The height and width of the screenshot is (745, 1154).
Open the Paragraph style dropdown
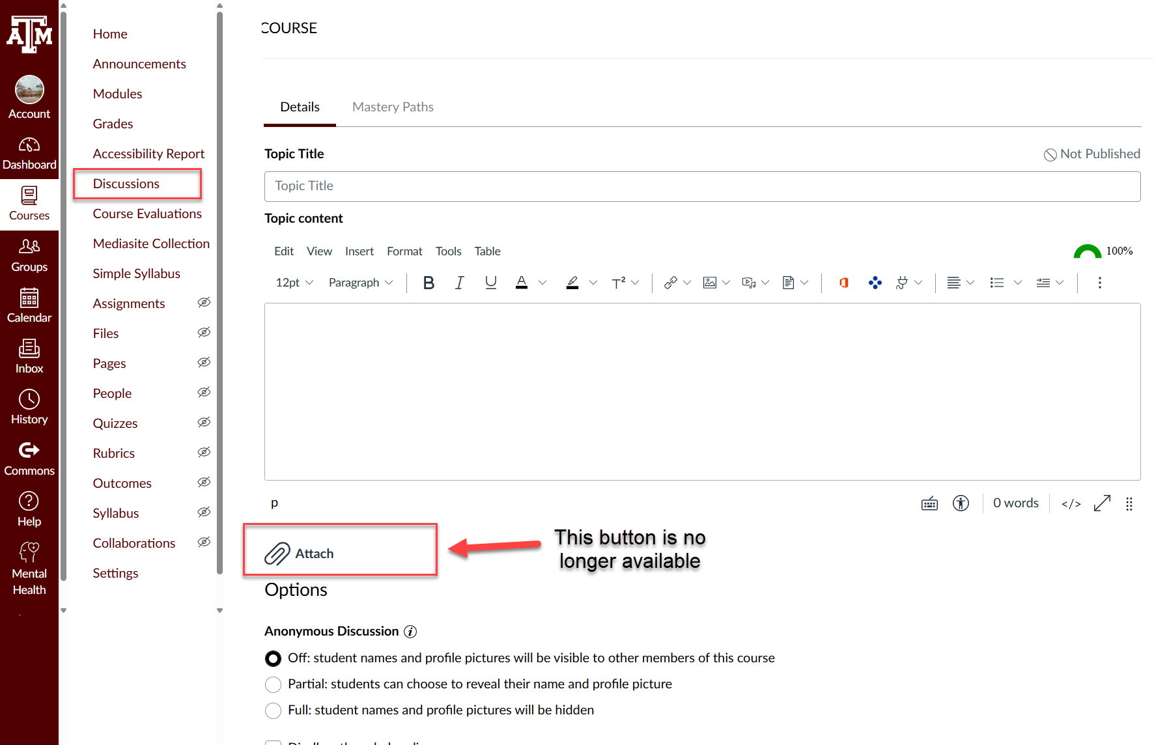point(361,283)
